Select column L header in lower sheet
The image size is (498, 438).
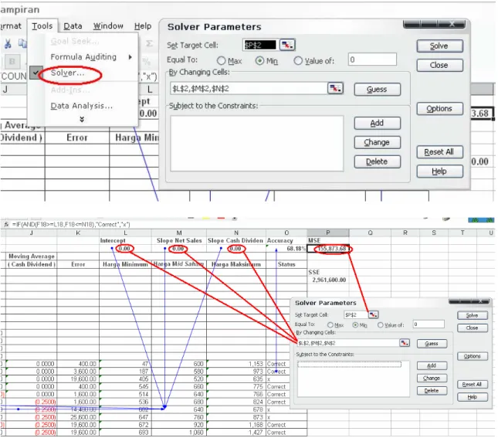point(125,233)
